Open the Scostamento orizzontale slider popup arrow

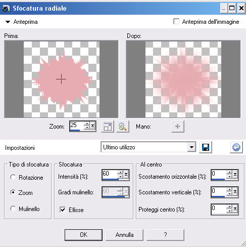pos(235,174)
